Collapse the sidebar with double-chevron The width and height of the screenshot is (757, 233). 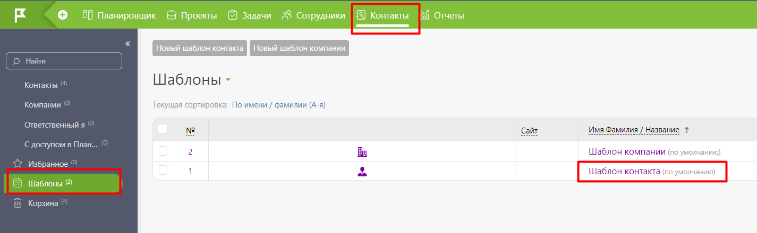click(127, 43)
